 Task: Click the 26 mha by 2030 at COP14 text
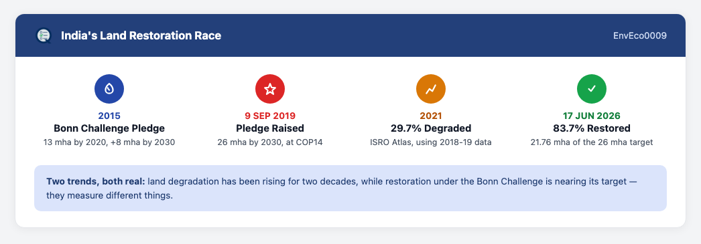(x=270, y=142)
